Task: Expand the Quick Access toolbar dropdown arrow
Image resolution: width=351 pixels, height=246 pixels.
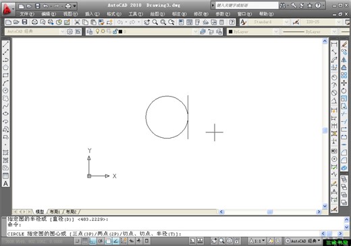Action: [x=74, y=6]
